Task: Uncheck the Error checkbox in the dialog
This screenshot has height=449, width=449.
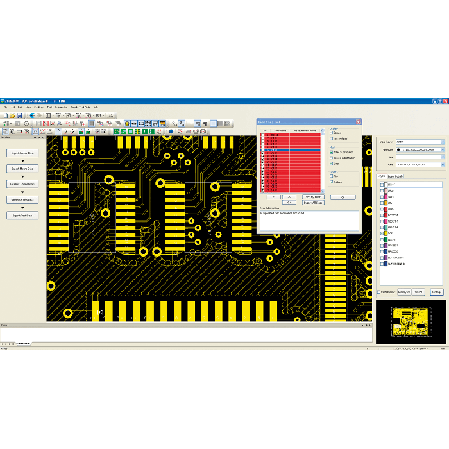Action: click(332, 163)
